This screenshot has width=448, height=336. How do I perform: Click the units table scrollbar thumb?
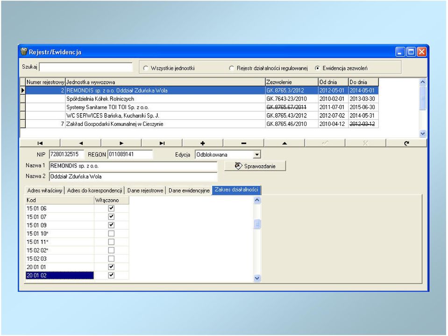click(423, 98)
